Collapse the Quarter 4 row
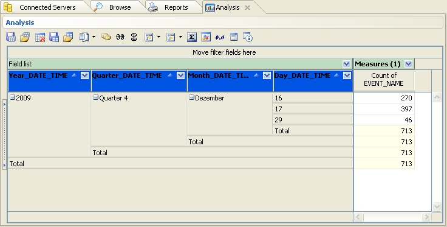The width and height of the screenshot is (447, 227). point(96,97)
